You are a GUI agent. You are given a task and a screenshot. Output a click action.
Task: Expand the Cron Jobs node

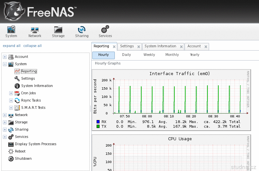(11, 93)
